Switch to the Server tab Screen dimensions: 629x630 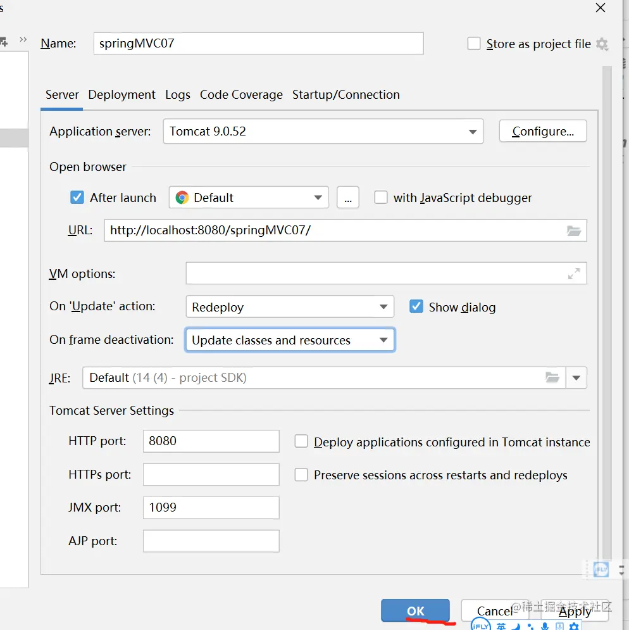click(62, 95)
